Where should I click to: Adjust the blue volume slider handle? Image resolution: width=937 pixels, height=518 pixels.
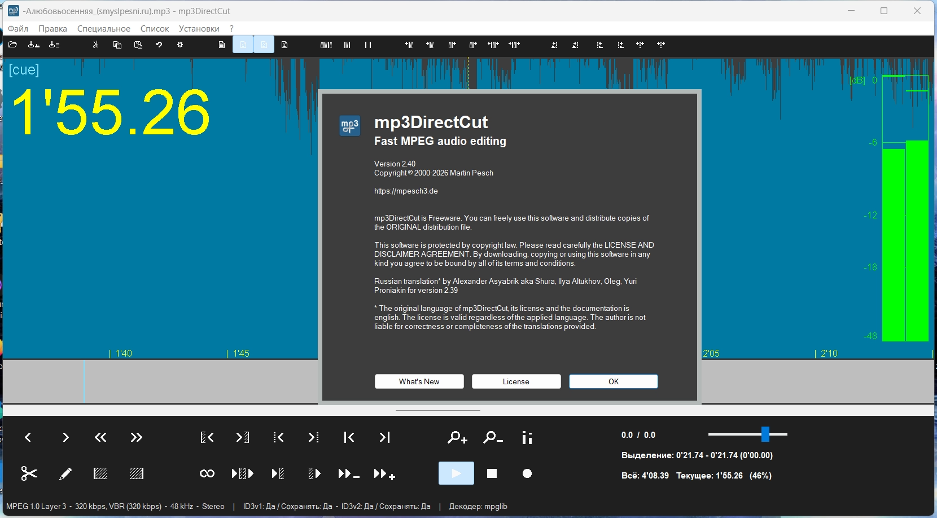[x=765, y=434]
